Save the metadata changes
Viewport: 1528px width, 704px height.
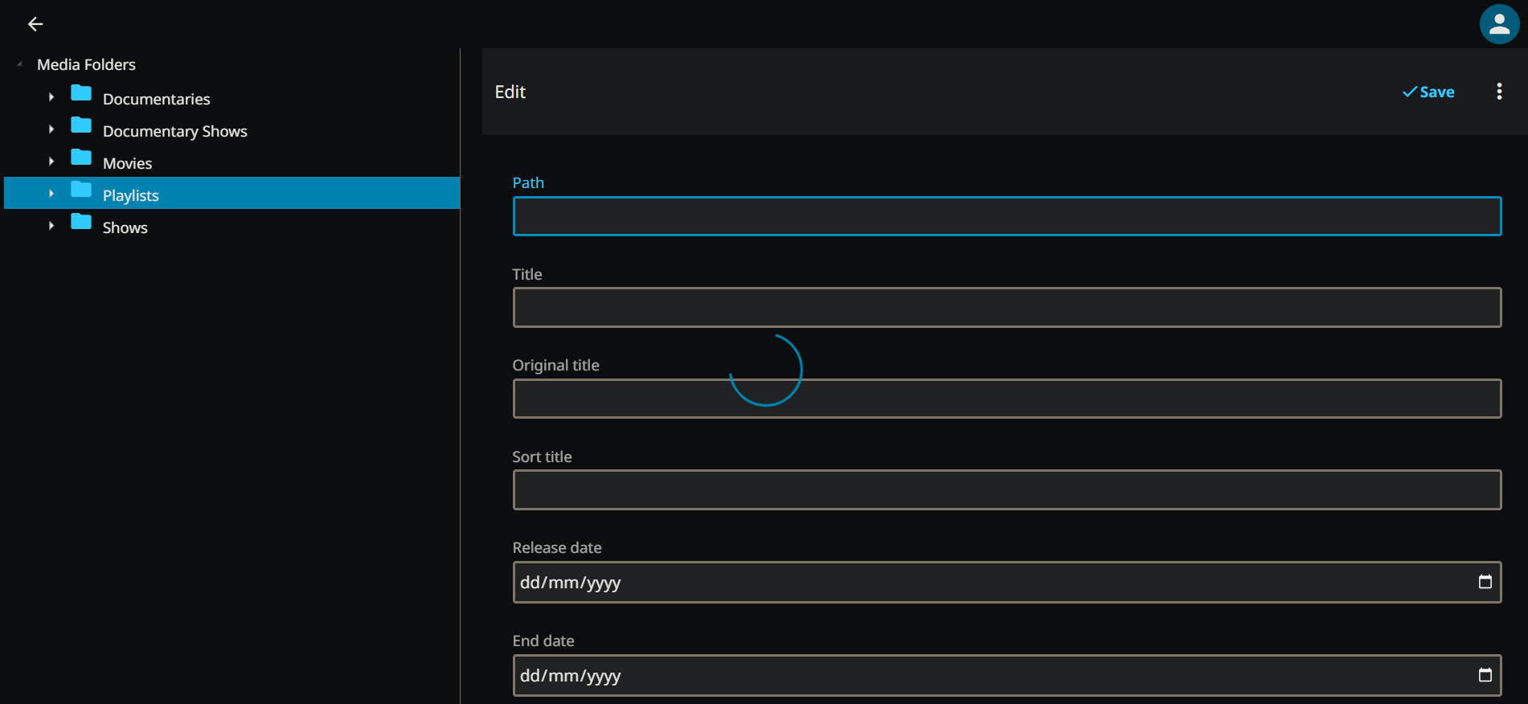[1428, 92]
